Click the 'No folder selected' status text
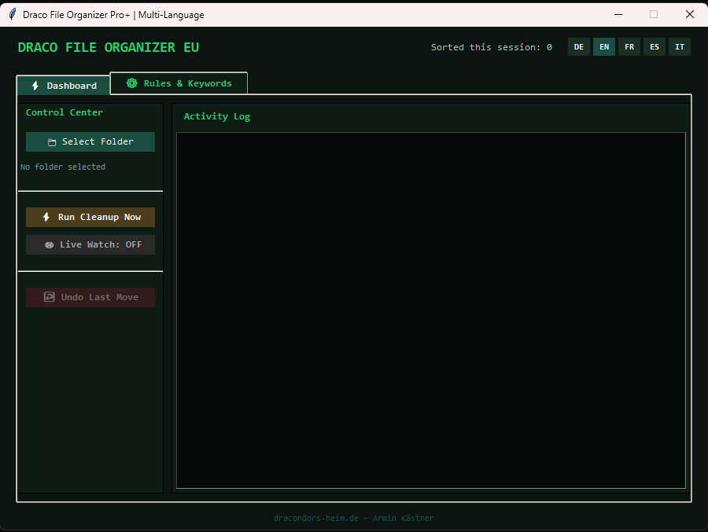This screenshot has width=708, height=532. click(x=63, y=167)
